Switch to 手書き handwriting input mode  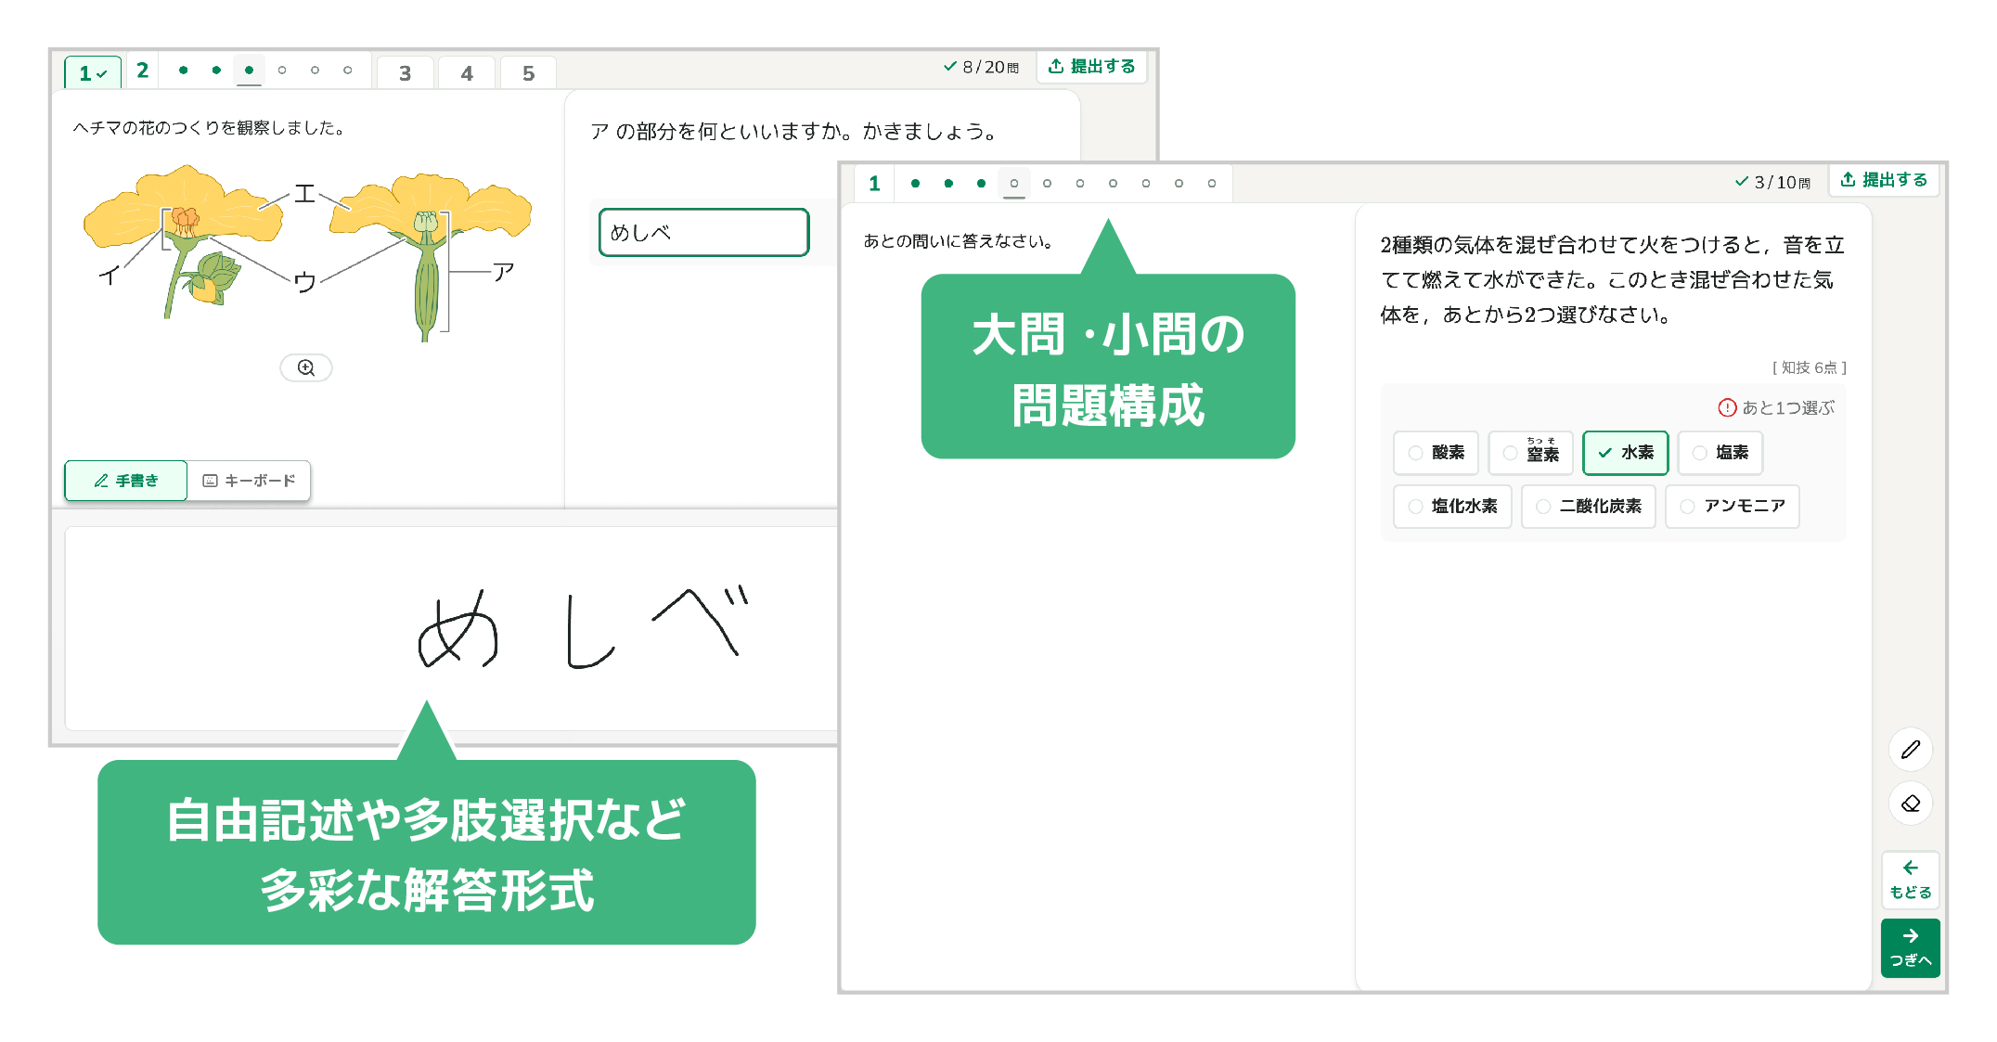coord(126,481)
